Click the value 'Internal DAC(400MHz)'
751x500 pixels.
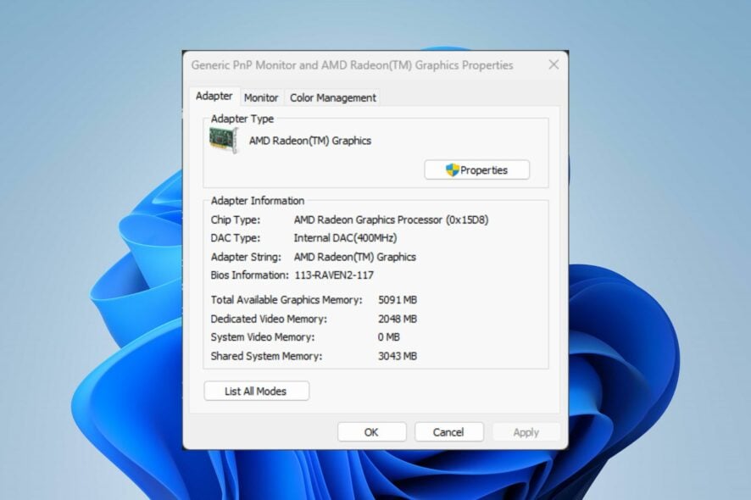(345, 238)
